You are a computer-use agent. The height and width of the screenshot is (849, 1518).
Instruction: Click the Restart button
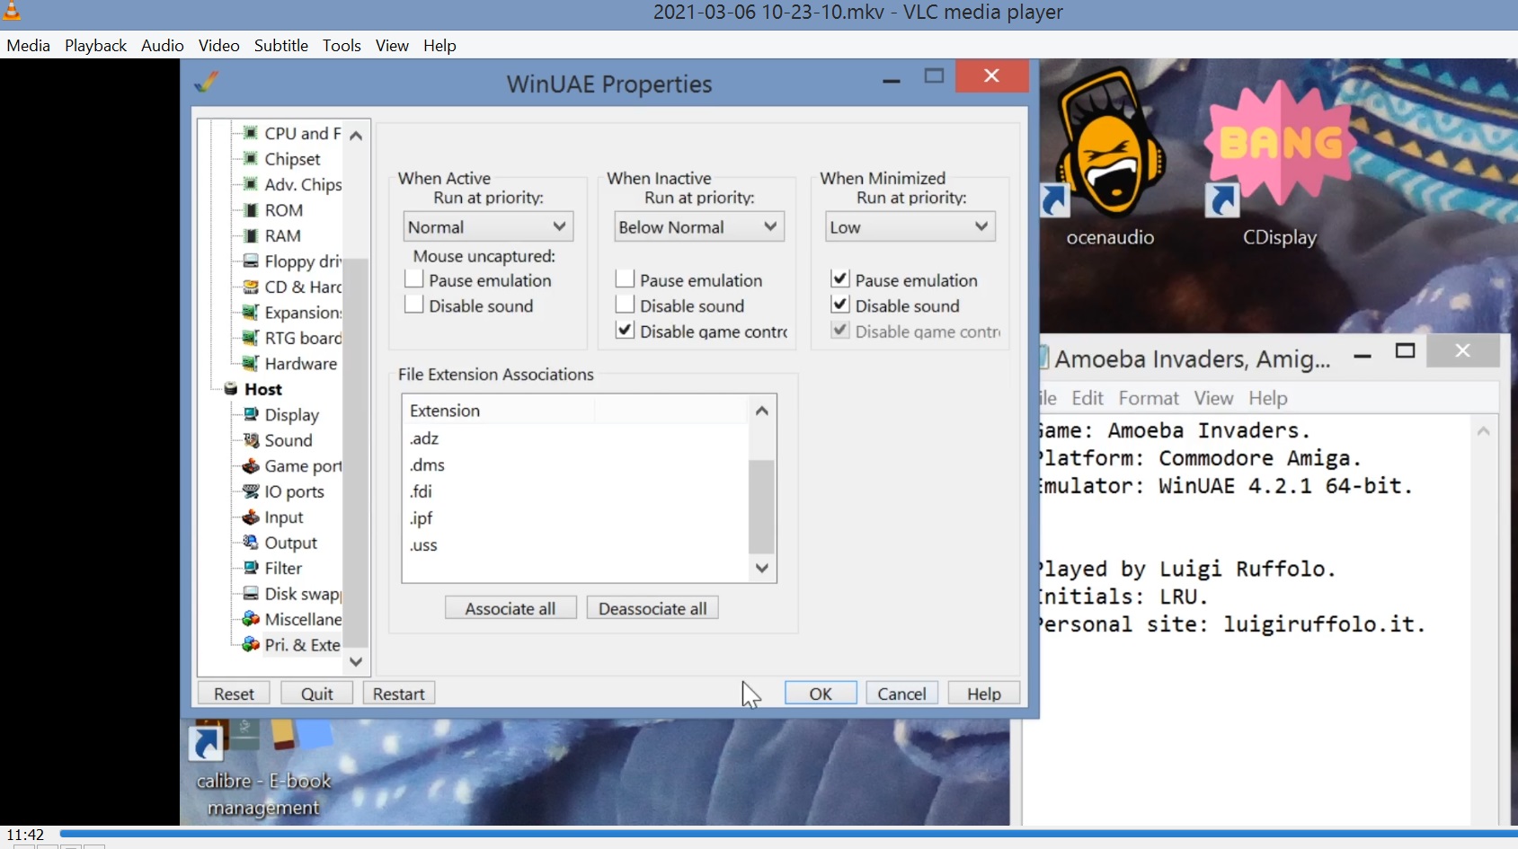(399, 693)
